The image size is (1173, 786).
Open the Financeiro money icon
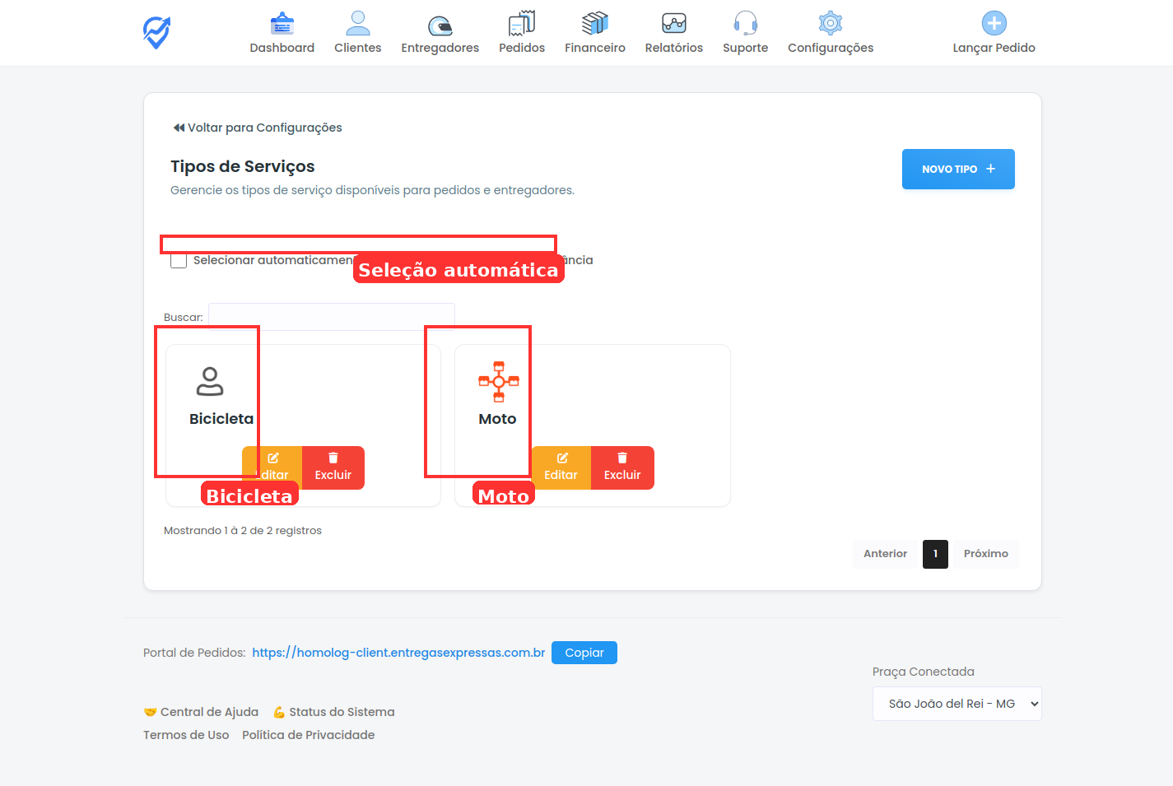[x=594, y=24]
